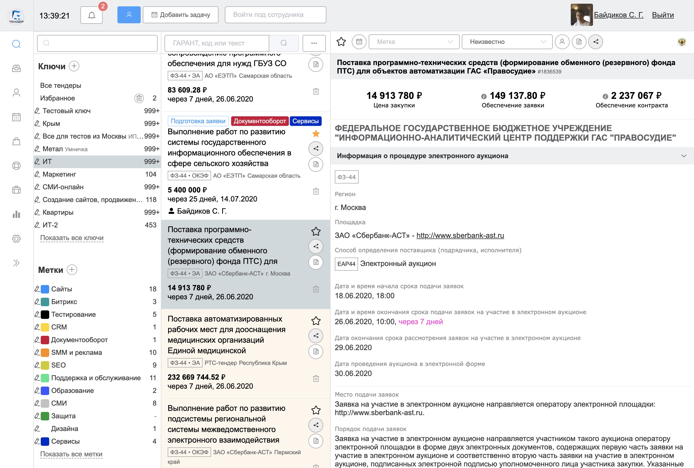Open the users section in left sidebar

tap(16, 93)
